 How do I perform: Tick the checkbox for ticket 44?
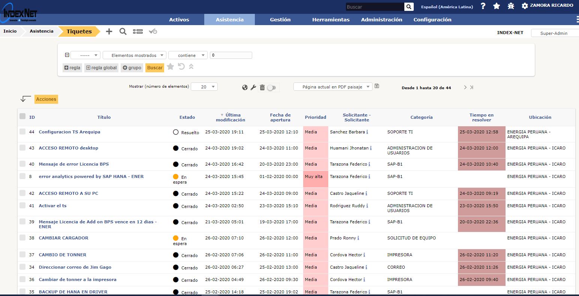[x=22, y=132]
